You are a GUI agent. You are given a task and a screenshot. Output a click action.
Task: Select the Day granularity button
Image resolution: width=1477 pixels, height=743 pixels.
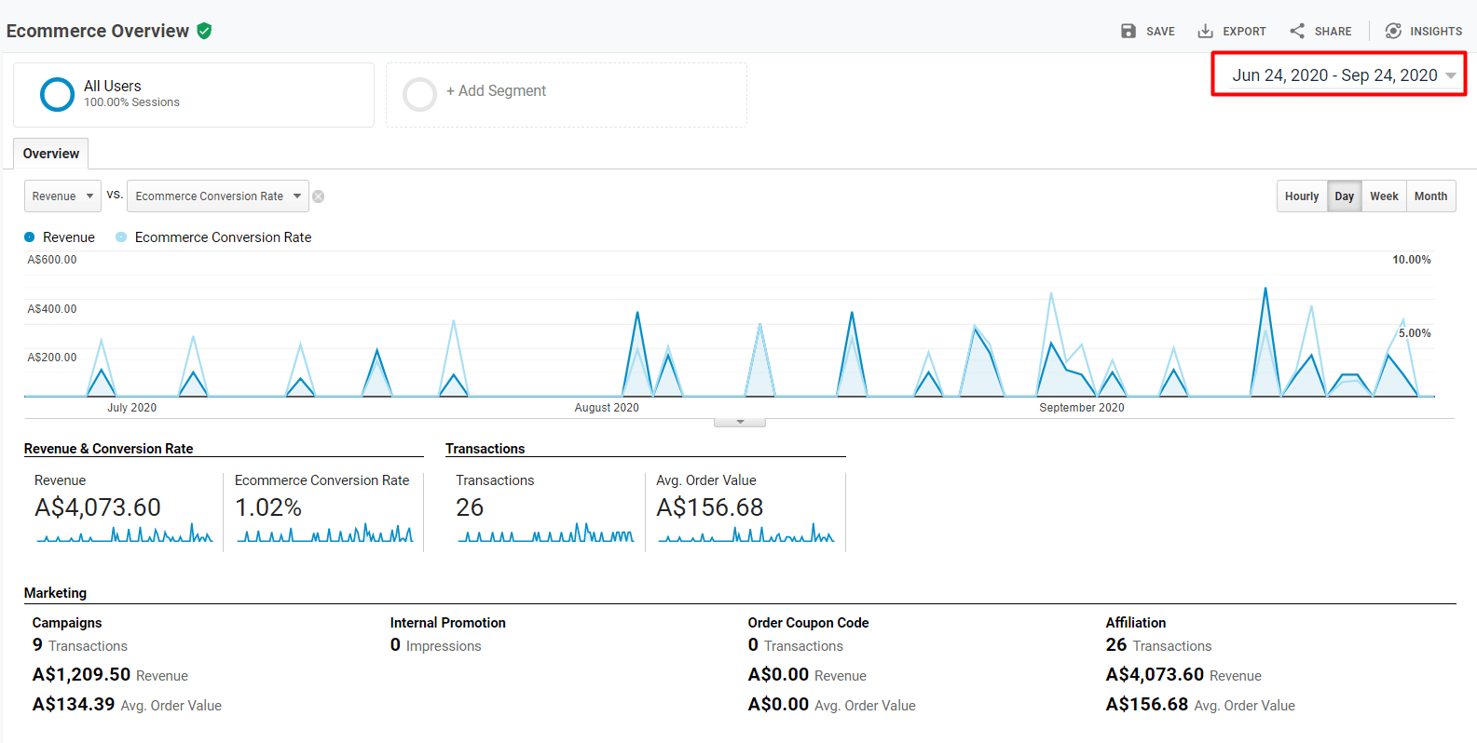tap(1344, 196)
